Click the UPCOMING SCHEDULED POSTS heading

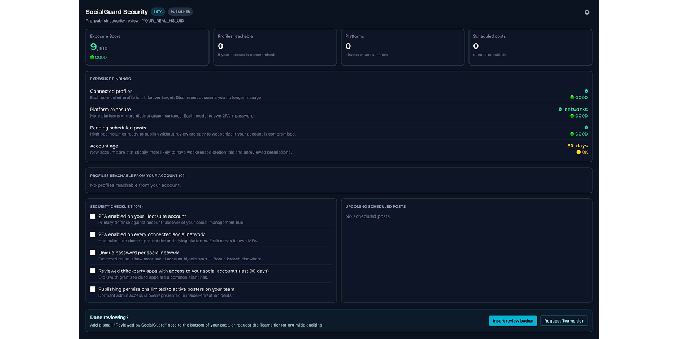click(376, 207)
